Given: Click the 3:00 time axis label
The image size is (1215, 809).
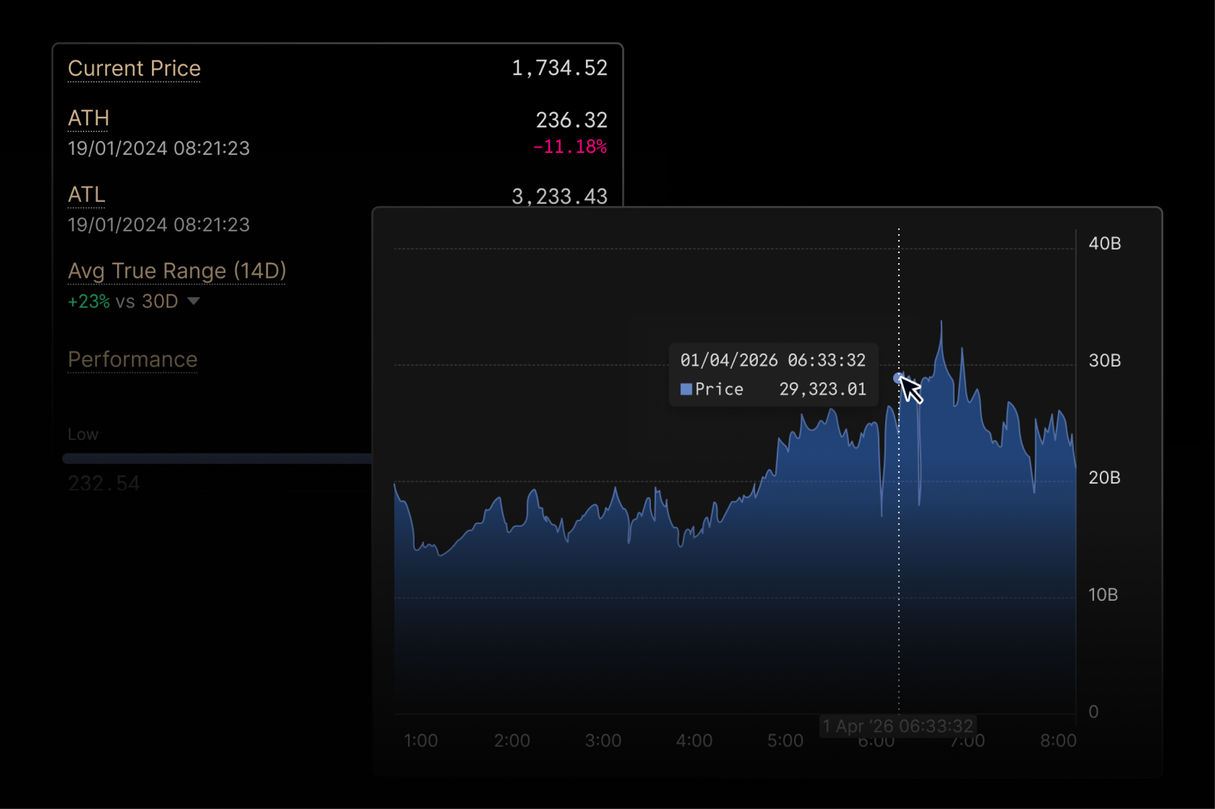Looking at the screenshot, I should click(603, 741).
